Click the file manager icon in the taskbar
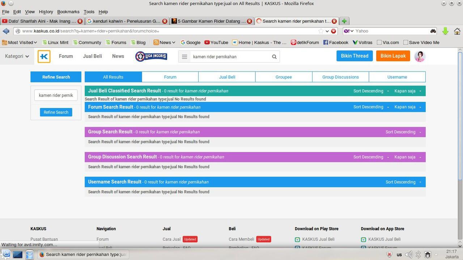 tap(30, 254)
